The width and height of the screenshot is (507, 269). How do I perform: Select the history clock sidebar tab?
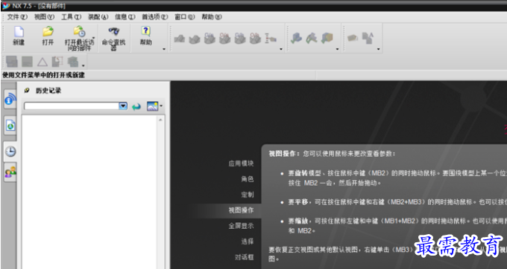pos(10,151)
